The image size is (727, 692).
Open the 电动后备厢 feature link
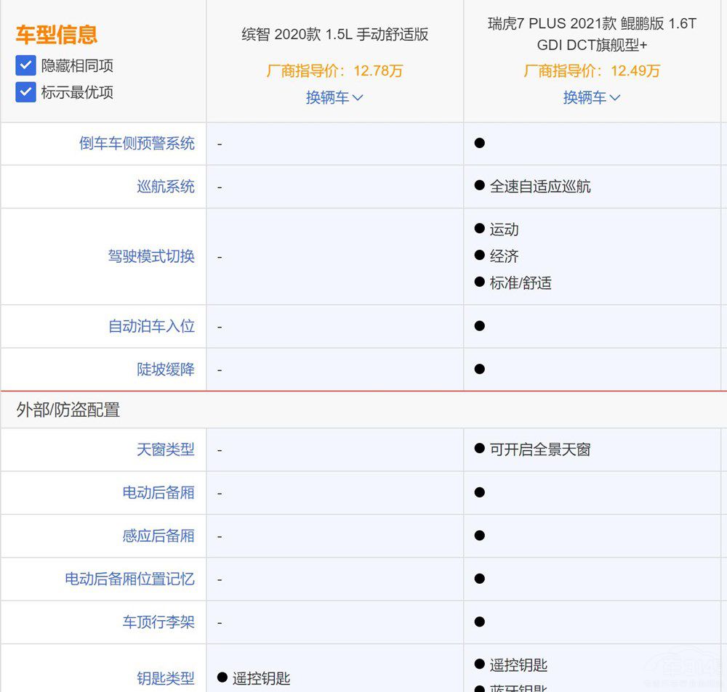click(x=158, y=492)
